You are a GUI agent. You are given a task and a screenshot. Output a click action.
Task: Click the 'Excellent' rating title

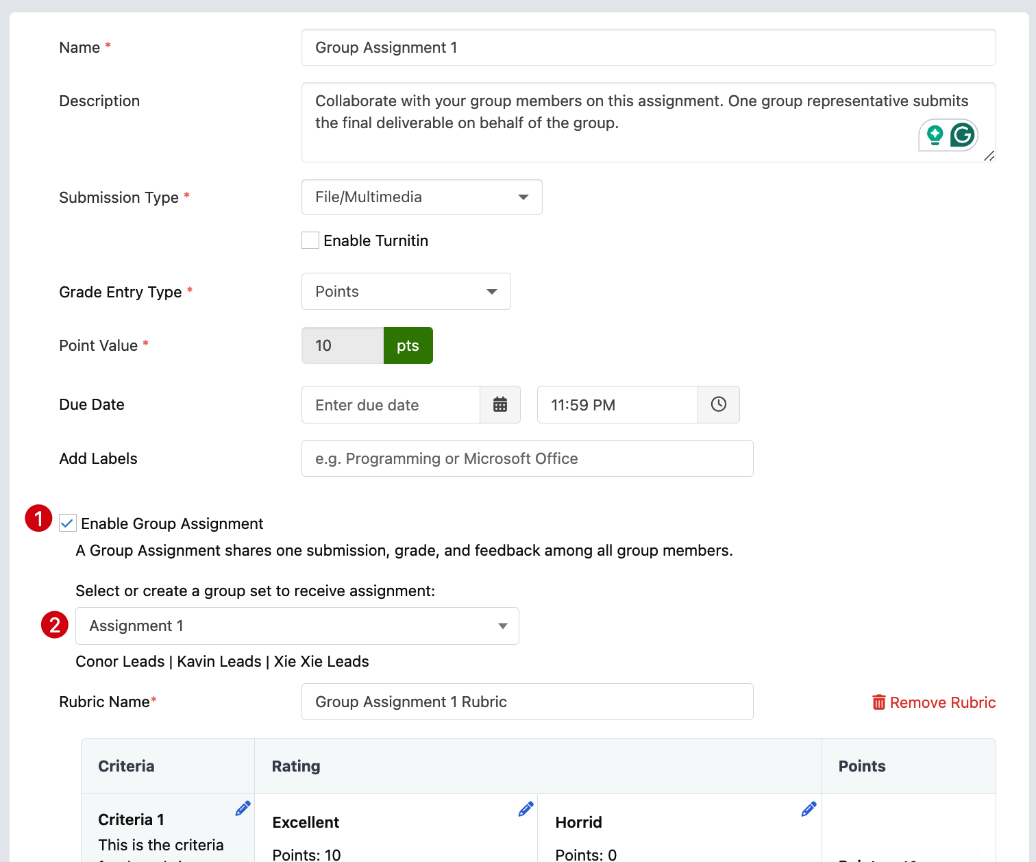point(306,822)
